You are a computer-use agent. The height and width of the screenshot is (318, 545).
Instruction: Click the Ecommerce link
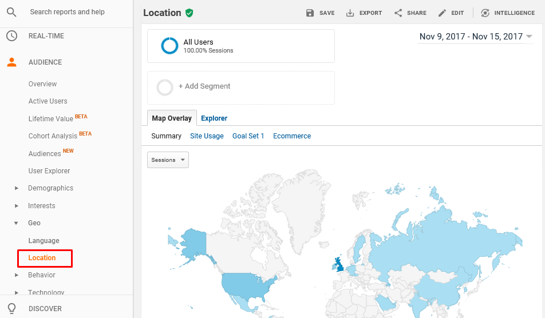point(292,136)
